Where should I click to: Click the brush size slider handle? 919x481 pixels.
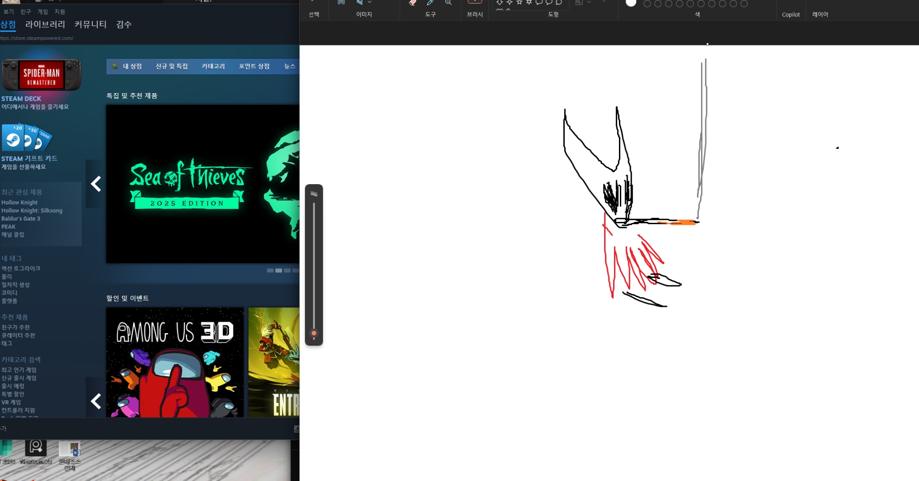pos(314,334)
